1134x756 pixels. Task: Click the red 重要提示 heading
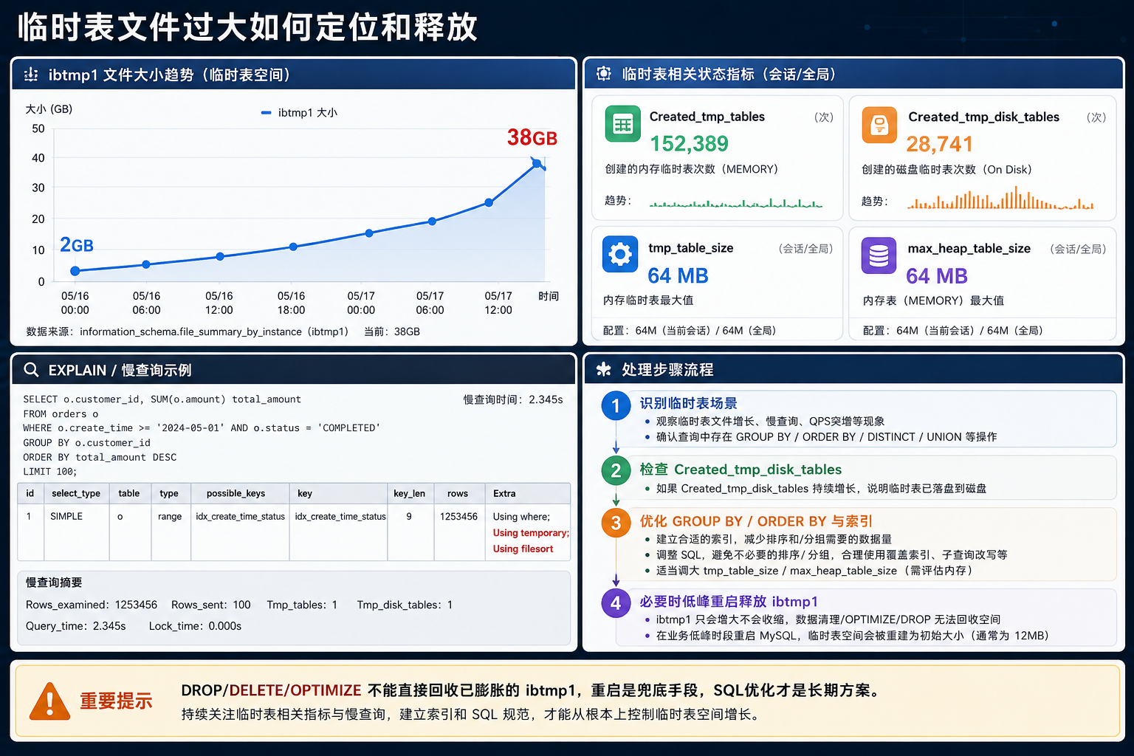tap(116, 701)
